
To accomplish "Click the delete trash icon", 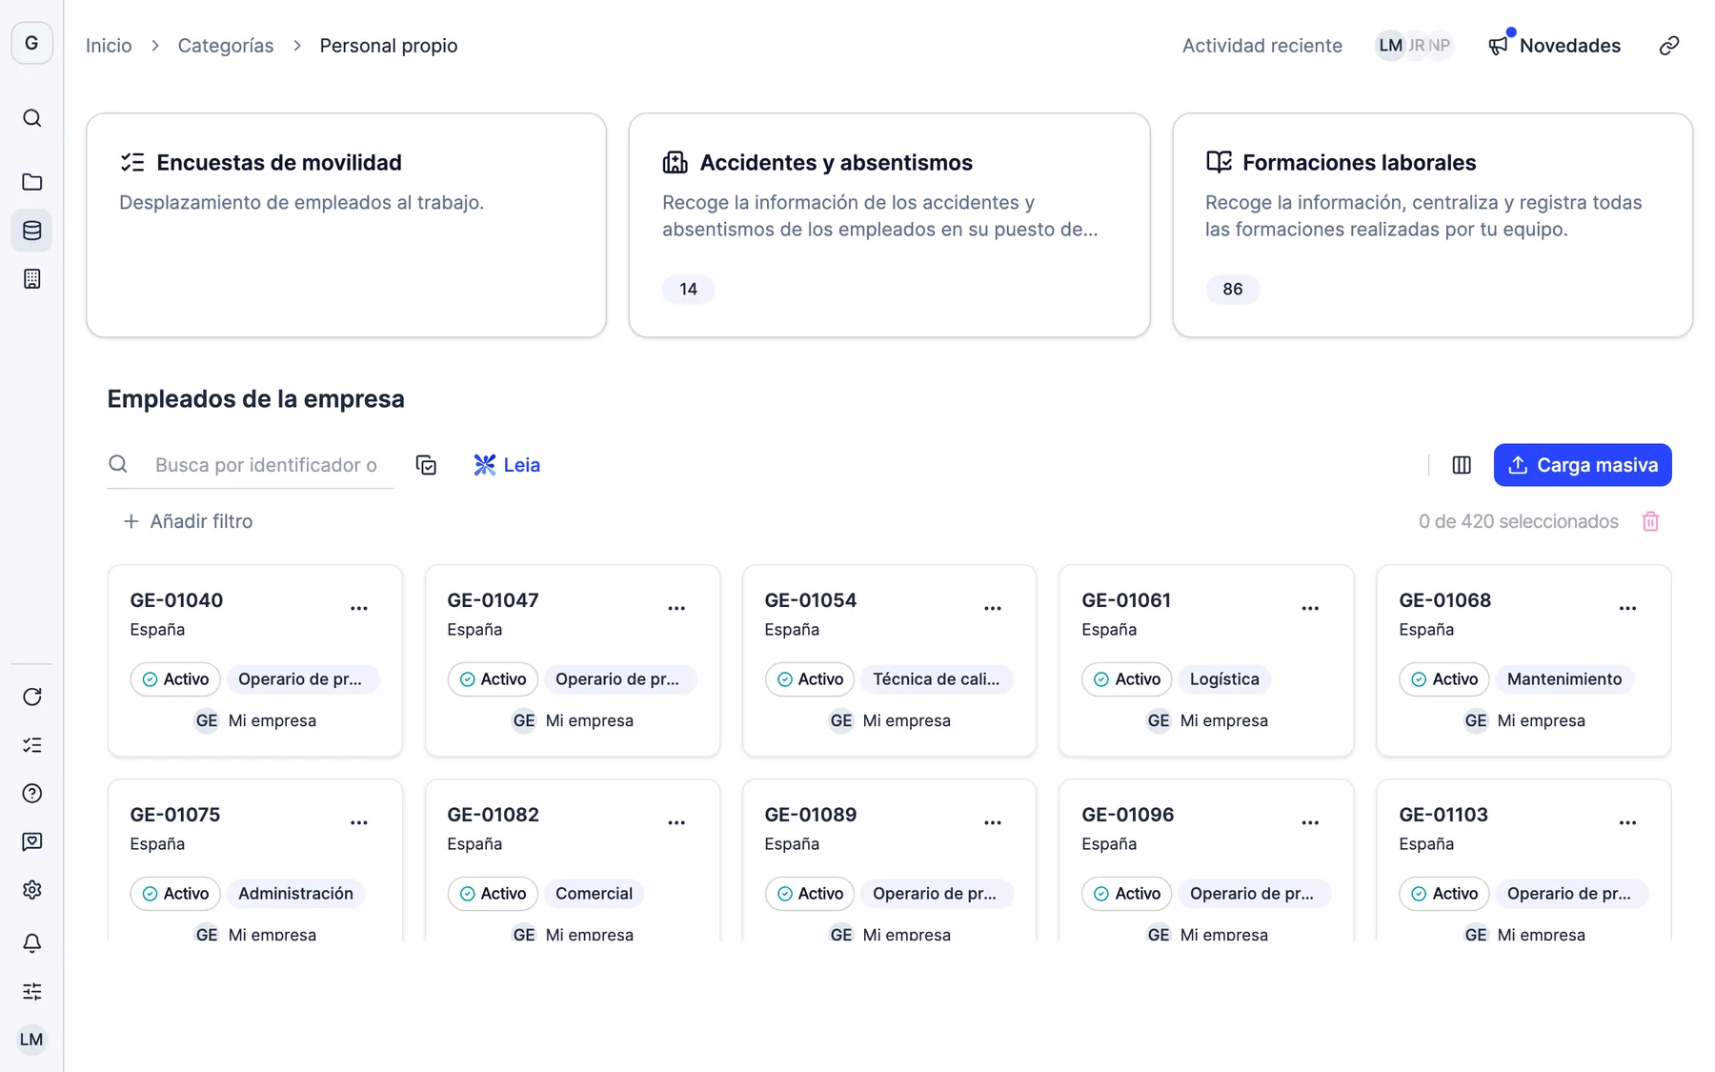I will tap(1651, 521).
